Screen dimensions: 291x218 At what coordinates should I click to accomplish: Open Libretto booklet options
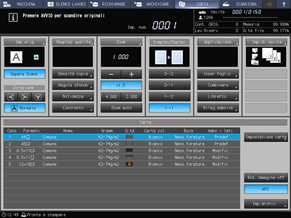[218, 97]
